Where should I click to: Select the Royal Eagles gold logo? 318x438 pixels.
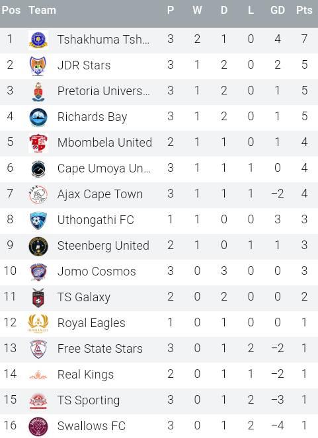[38, 323]
